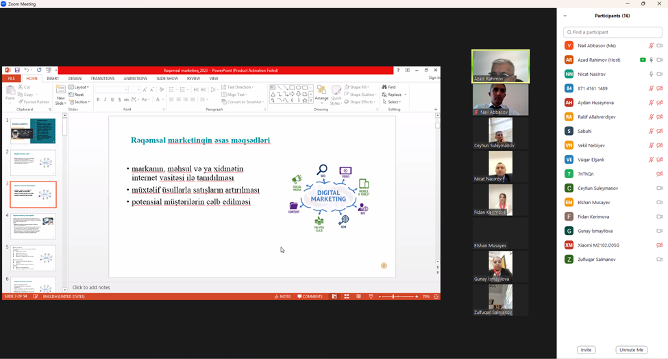Click the Save icon in PowerPoint quick access toolbar
Viewport: 668px width, 359px height.
(17, 70)
